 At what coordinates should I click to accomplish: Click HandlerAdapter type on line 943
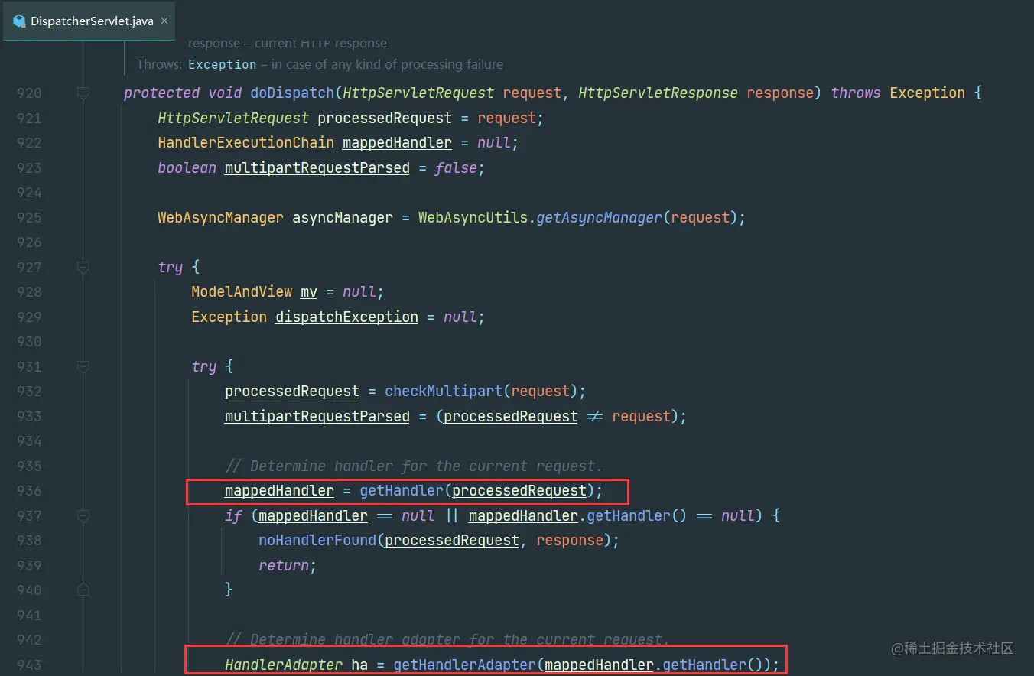[284, 665]
